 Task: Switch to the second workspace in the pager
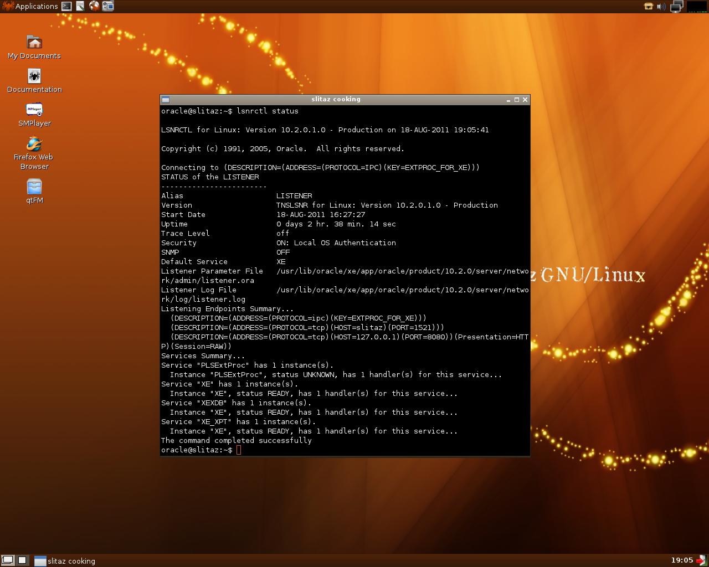coord(21,560)
